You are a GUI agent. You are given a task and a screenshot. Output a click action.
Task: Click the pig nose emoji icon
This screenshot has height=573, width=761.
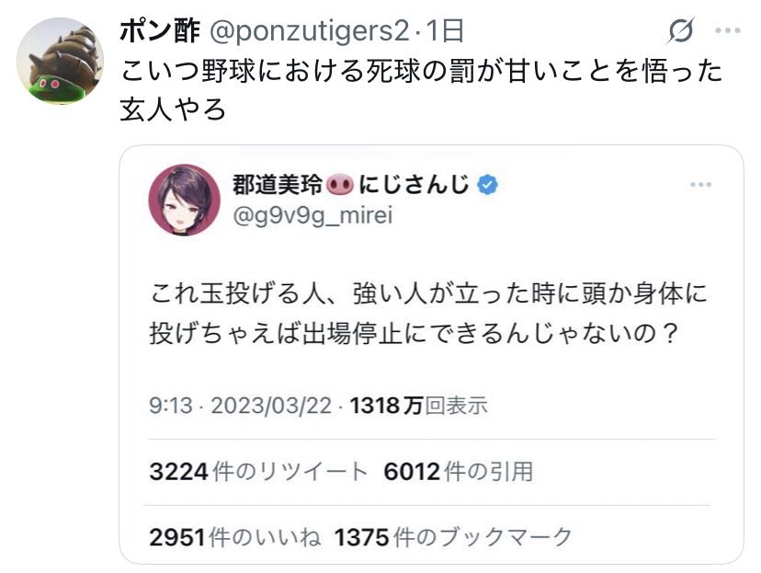(339, 184)
